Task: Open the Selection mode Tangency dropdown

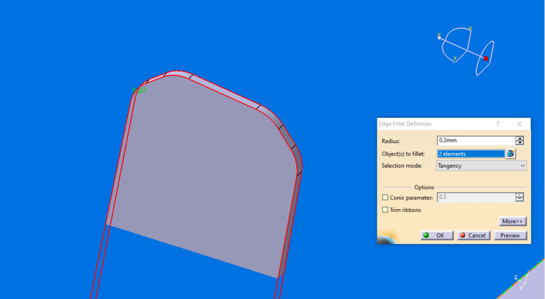Action: 481,166
